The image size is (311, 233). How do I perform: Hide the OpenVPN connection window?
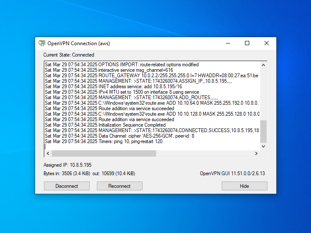pyautogui.click(x=245, y=186)
